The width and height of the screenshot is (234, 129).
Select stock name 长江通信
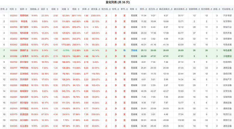pyautogui.click(x=24, y=126)
